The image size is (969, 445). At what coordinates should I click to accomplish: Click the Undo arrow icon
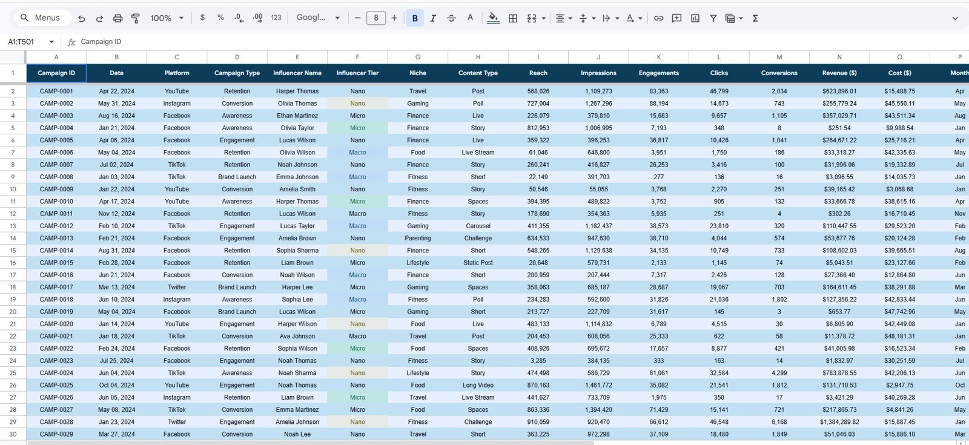82,18
